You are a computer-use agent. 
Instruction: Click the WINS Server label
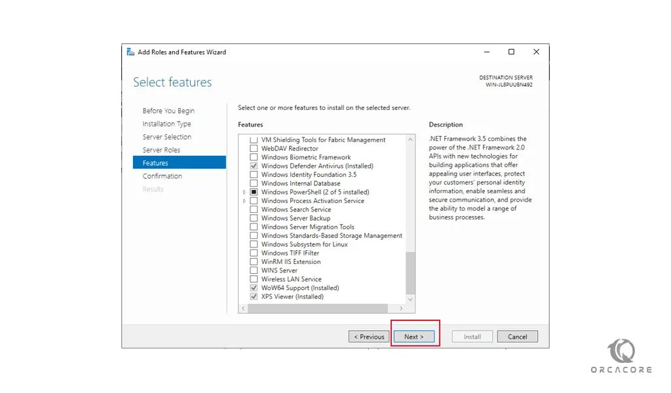[x=279, y=271]
